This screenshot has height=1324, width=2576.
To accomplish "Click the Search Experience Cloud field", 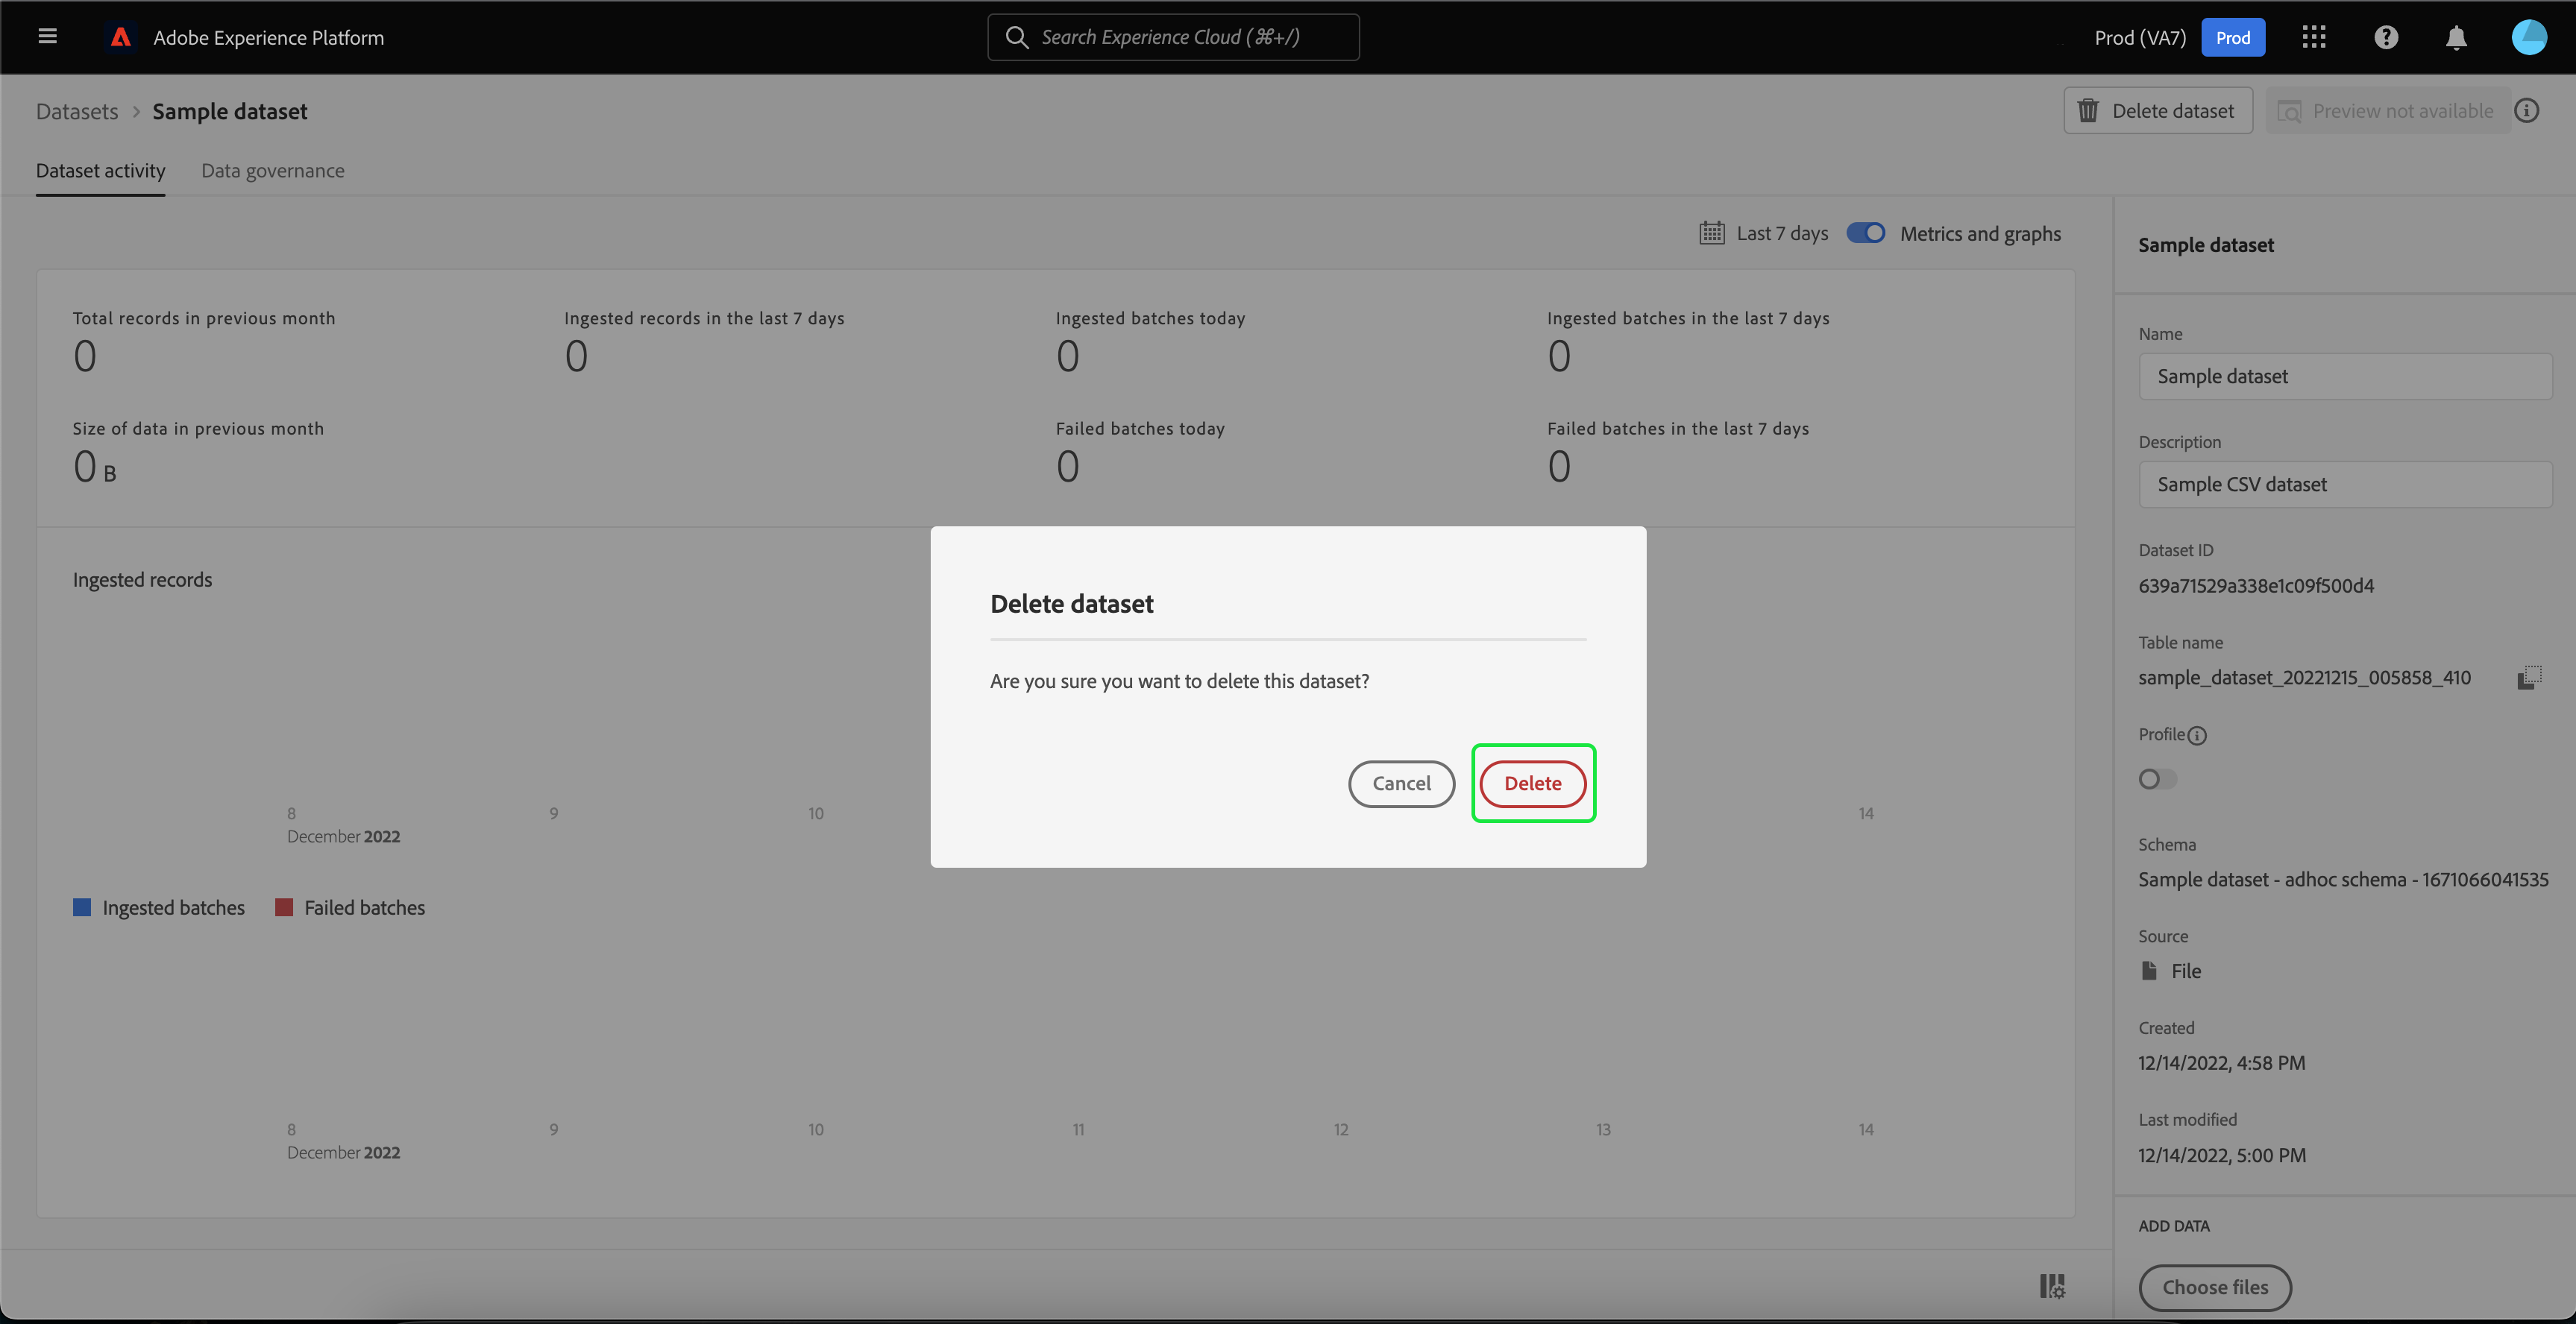I will tap(1173, 37).
